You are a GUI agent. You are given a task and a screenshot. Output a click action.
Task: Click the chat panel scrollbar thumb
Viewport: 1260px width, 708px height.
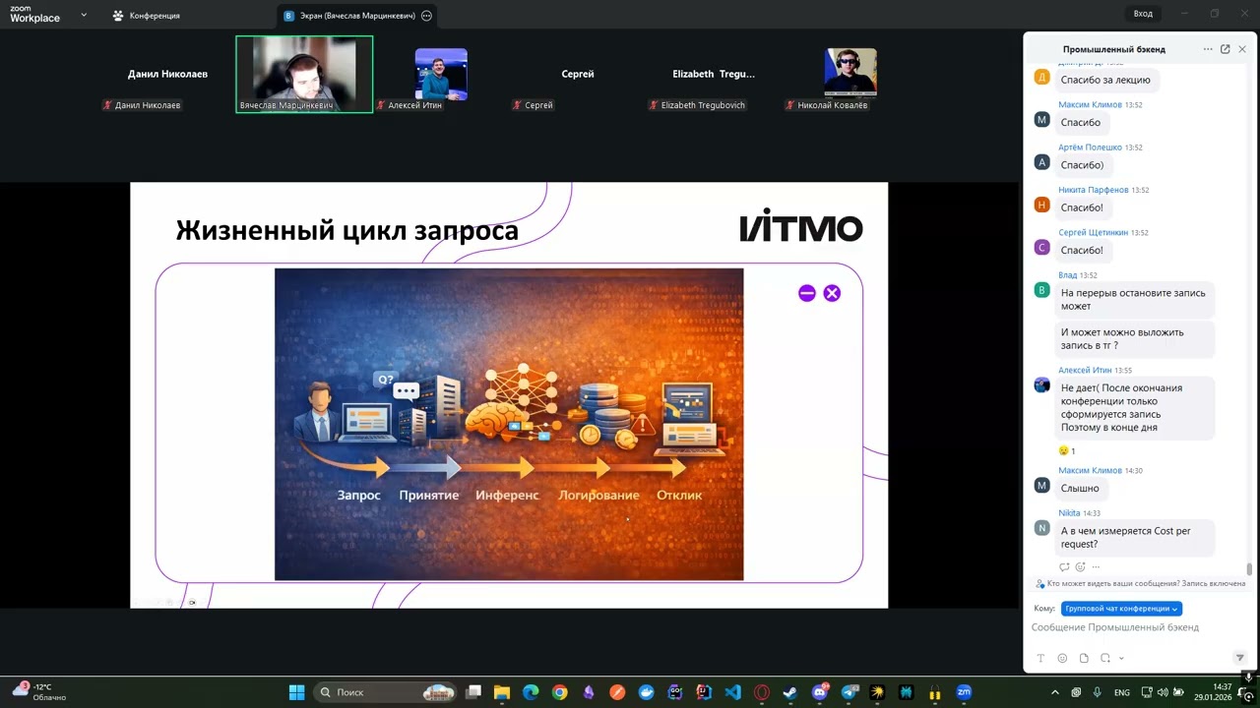1249,568
